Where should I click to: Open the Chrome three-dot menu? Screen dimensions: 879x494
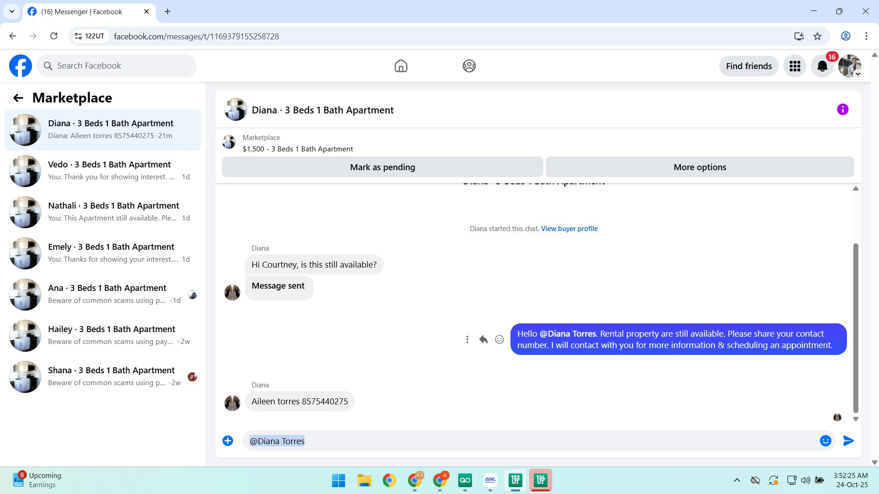[866, 36]
